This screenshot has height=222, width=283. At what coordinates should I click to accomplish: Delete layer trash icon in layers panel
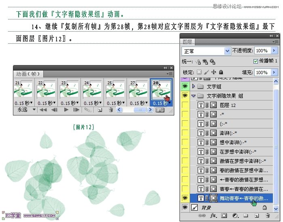click(x=268, y=215)
